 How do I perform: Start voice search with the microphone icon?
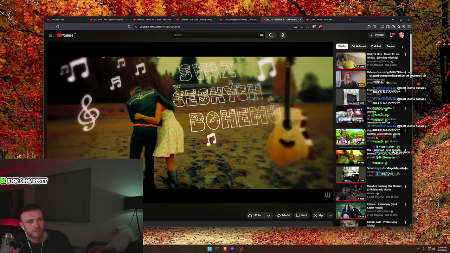[283, 35]
